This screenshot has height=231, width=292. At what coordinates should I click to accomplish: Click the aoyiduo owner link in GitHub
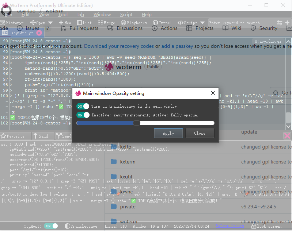click(26, 11)
